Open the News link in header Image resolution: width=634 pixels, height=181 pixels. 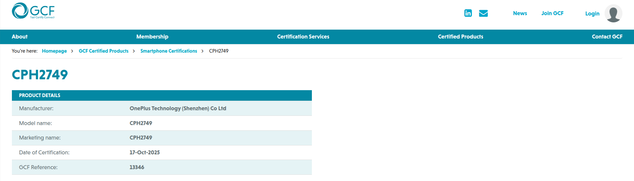point(520,13)
